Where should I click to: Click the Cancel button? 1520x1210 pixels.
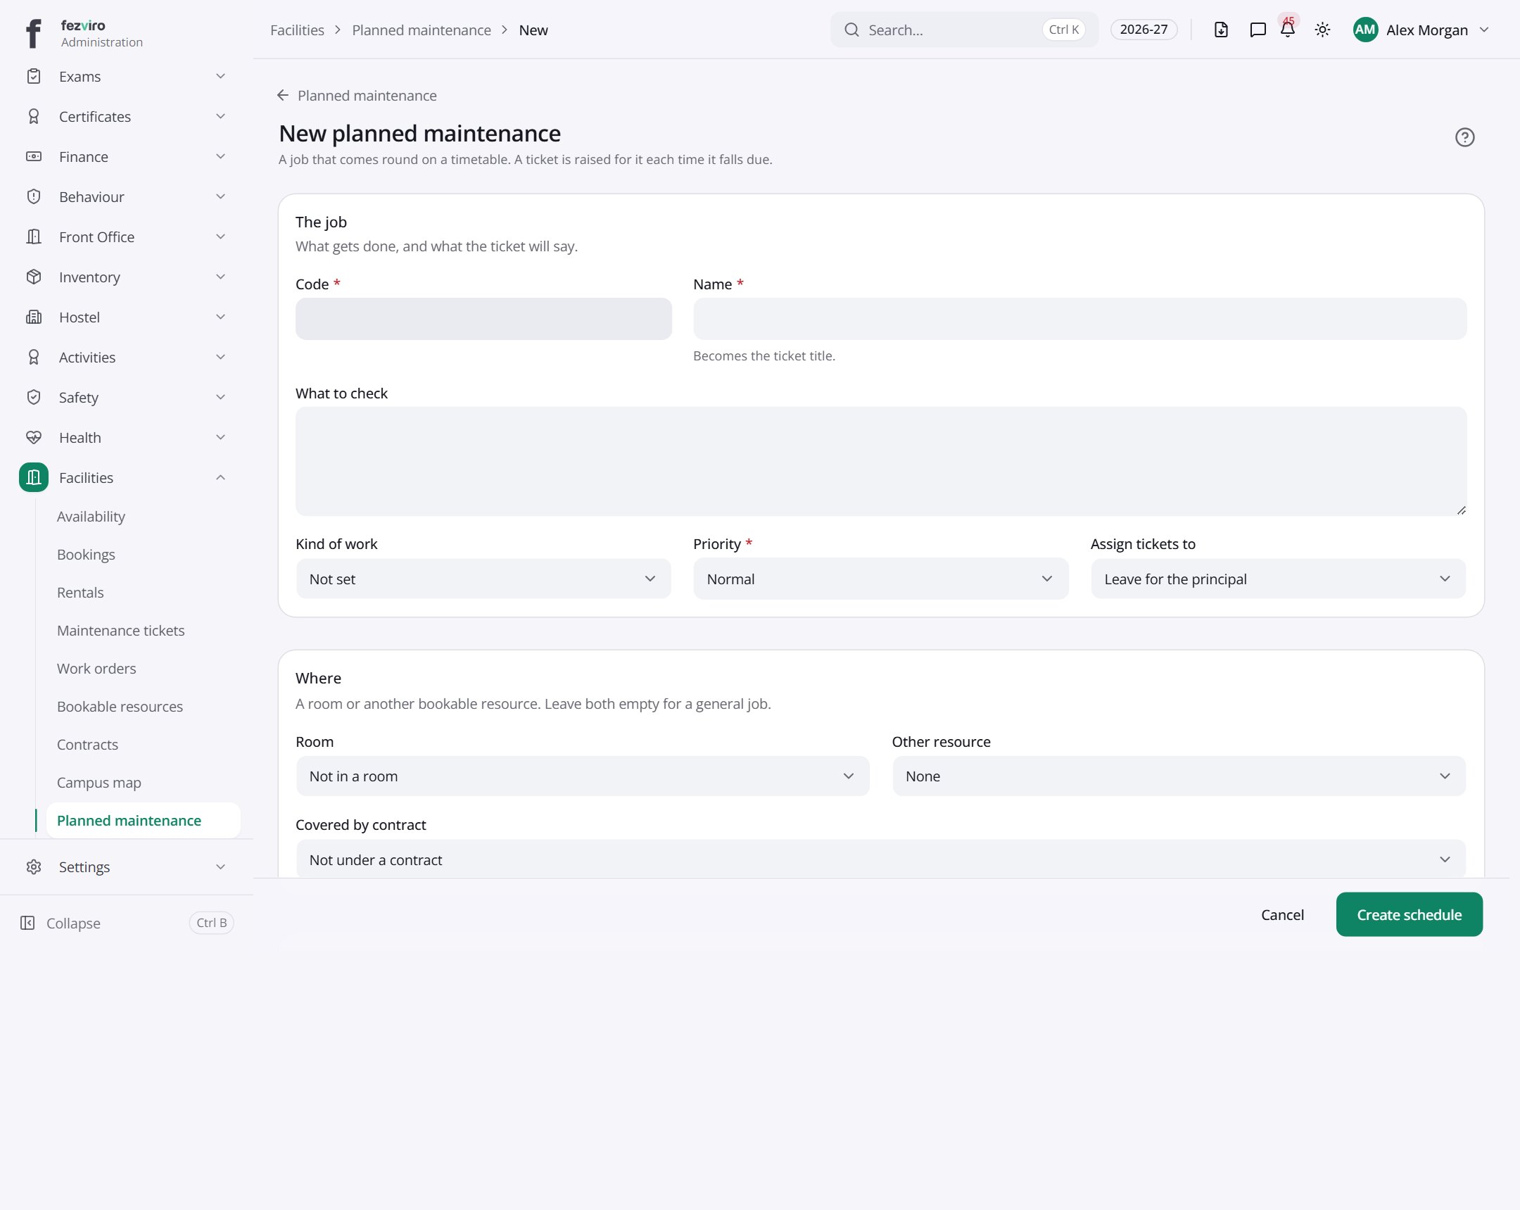pyautogui.click(x=1281, y=914)
